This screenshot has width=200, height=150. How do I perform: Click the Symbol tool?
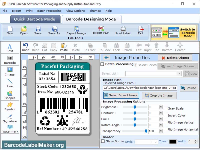pos(10,106)
